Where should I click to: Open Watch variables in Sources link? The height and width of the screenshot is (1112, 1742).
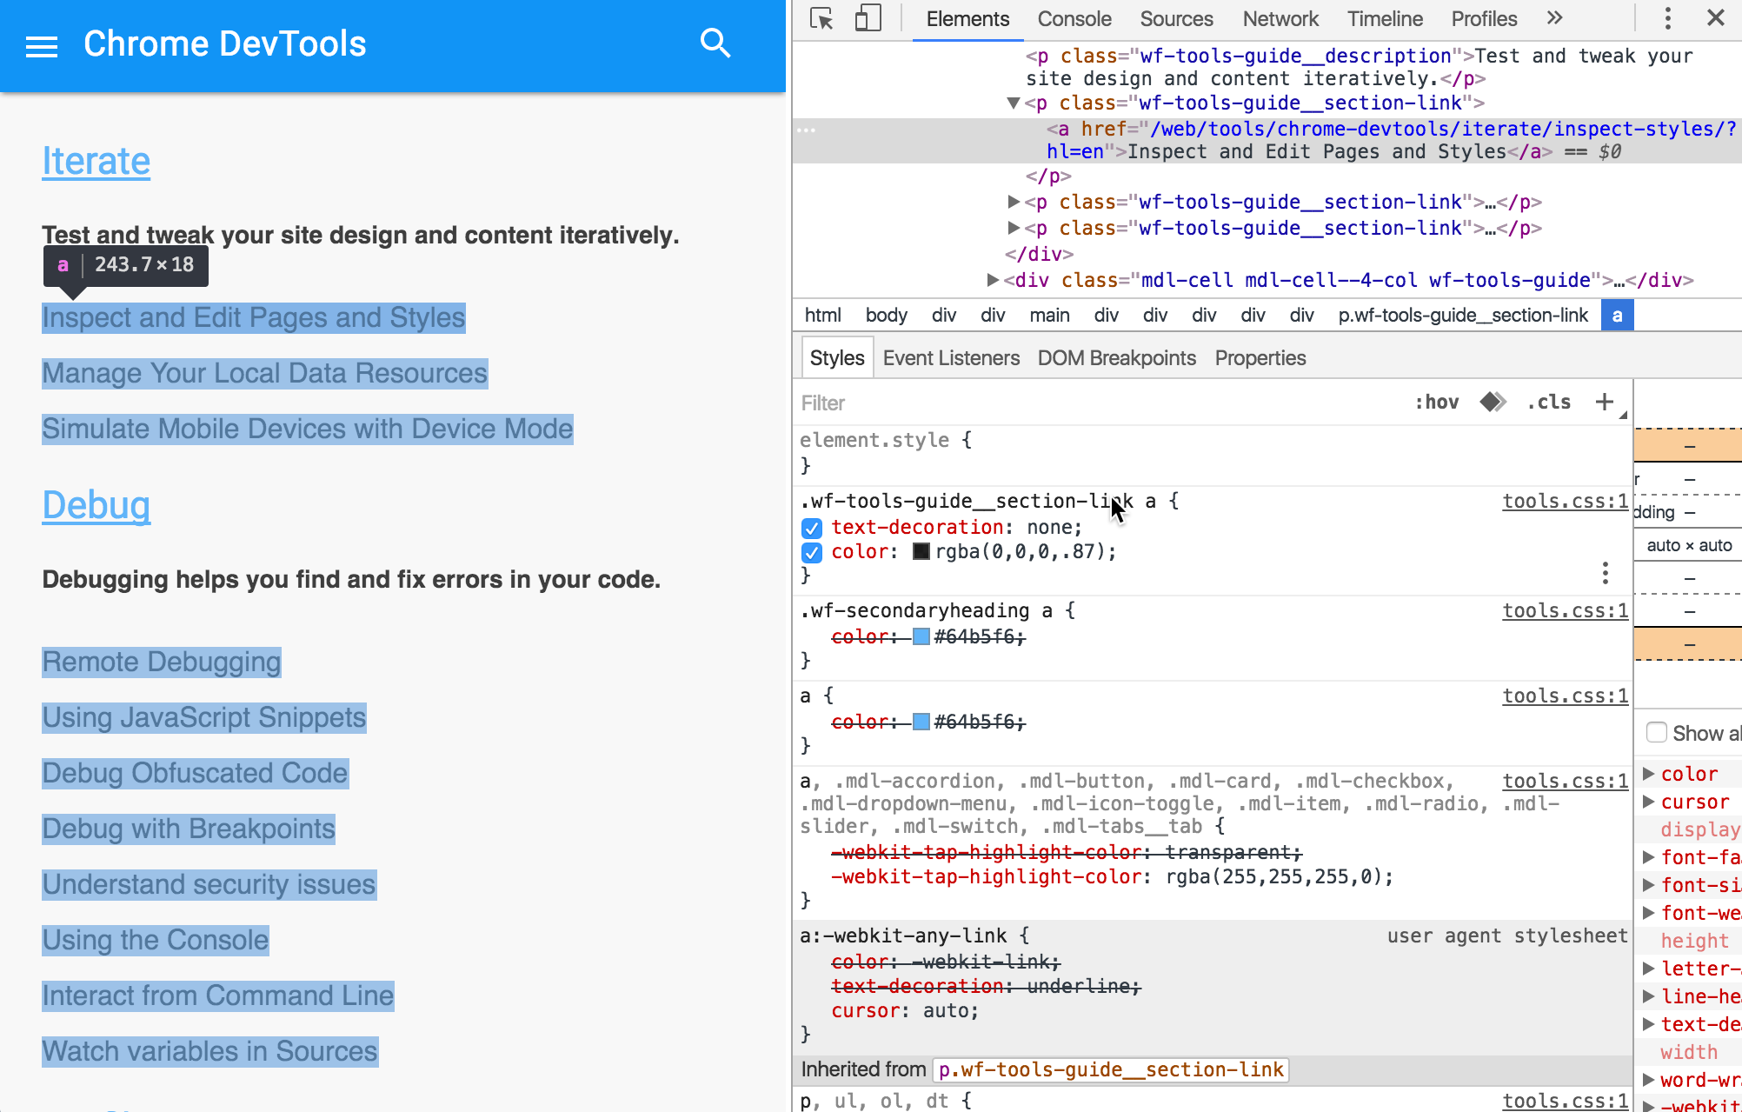pos(210,1052)
